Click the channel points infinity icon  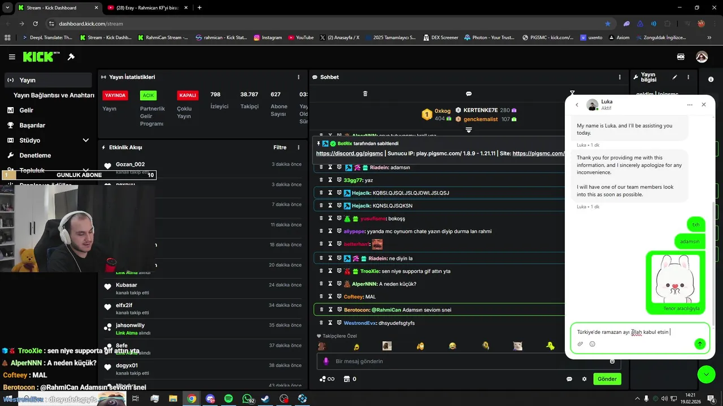point(327,379)
